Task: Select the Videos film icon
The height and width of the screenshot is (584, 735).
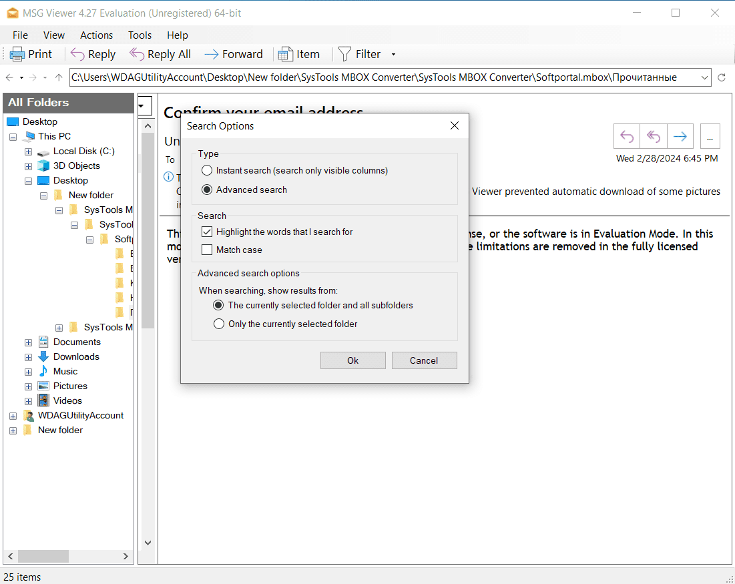Action: click(43, 400)
